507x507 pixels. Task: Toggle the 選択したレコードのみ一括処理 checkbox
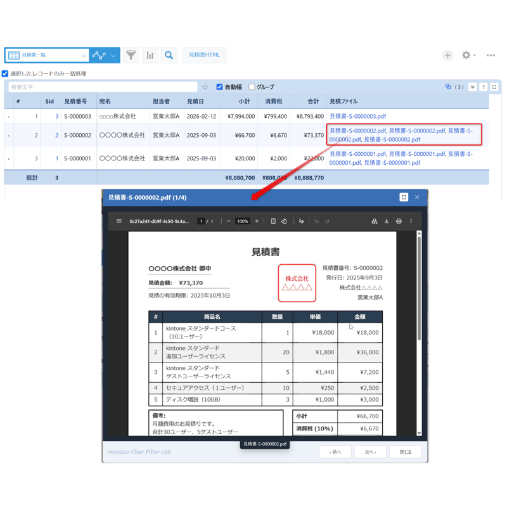[5, 74]
